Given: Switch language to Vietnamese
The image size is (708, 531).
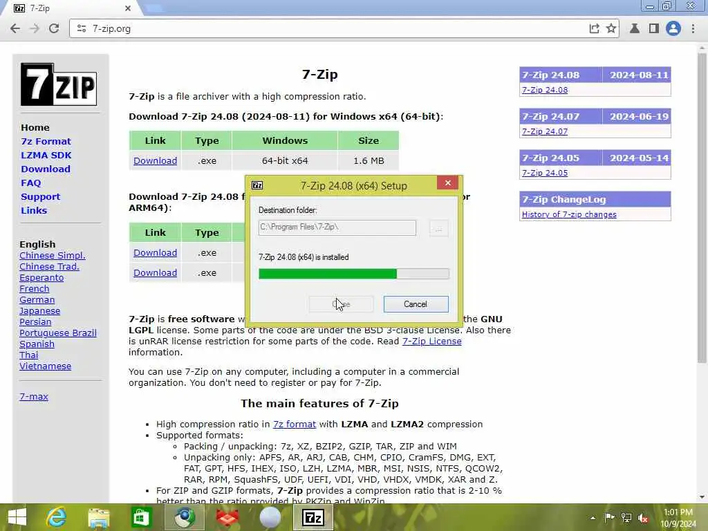Looking at the screenshot, I should pos(45,366).
